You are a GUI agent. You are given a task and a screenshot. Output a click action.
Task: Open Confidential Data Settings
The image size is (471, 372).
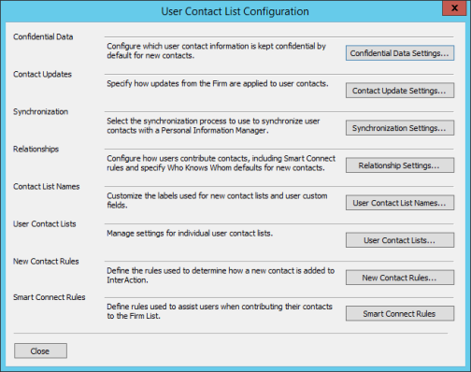[x=400, y=53]
